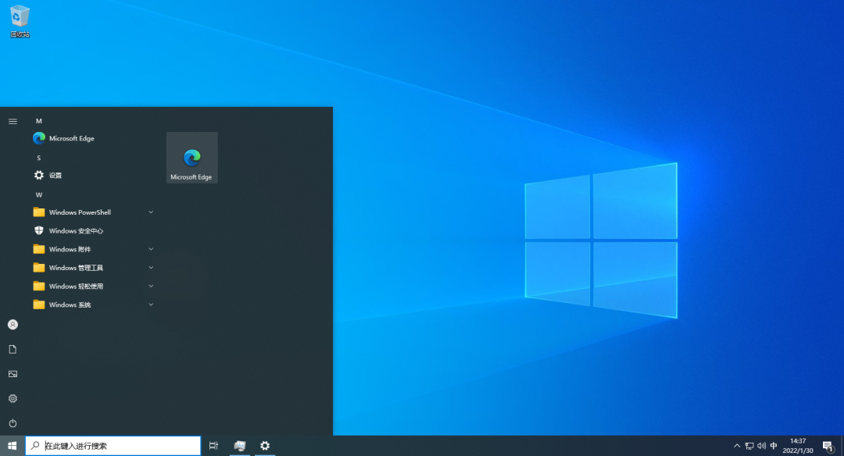This screenshot has width=844, height=456.
Task: Select Microsoft Edge in the app list
Action: [x=70, y=138]
